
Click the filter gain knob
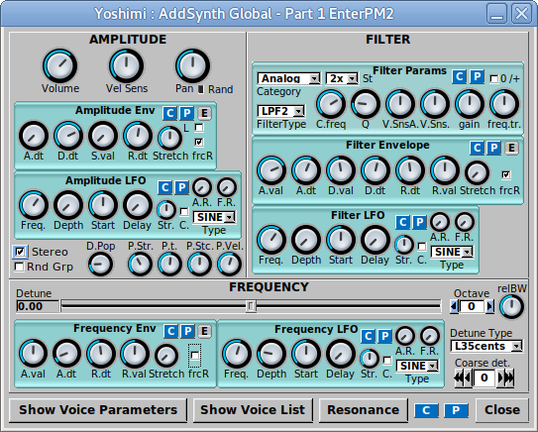(x=469, y=104)
